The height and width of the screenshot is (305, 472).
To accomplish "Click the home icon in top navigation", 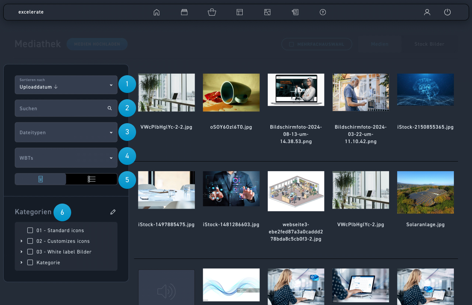I will click(x=156, y=12).
